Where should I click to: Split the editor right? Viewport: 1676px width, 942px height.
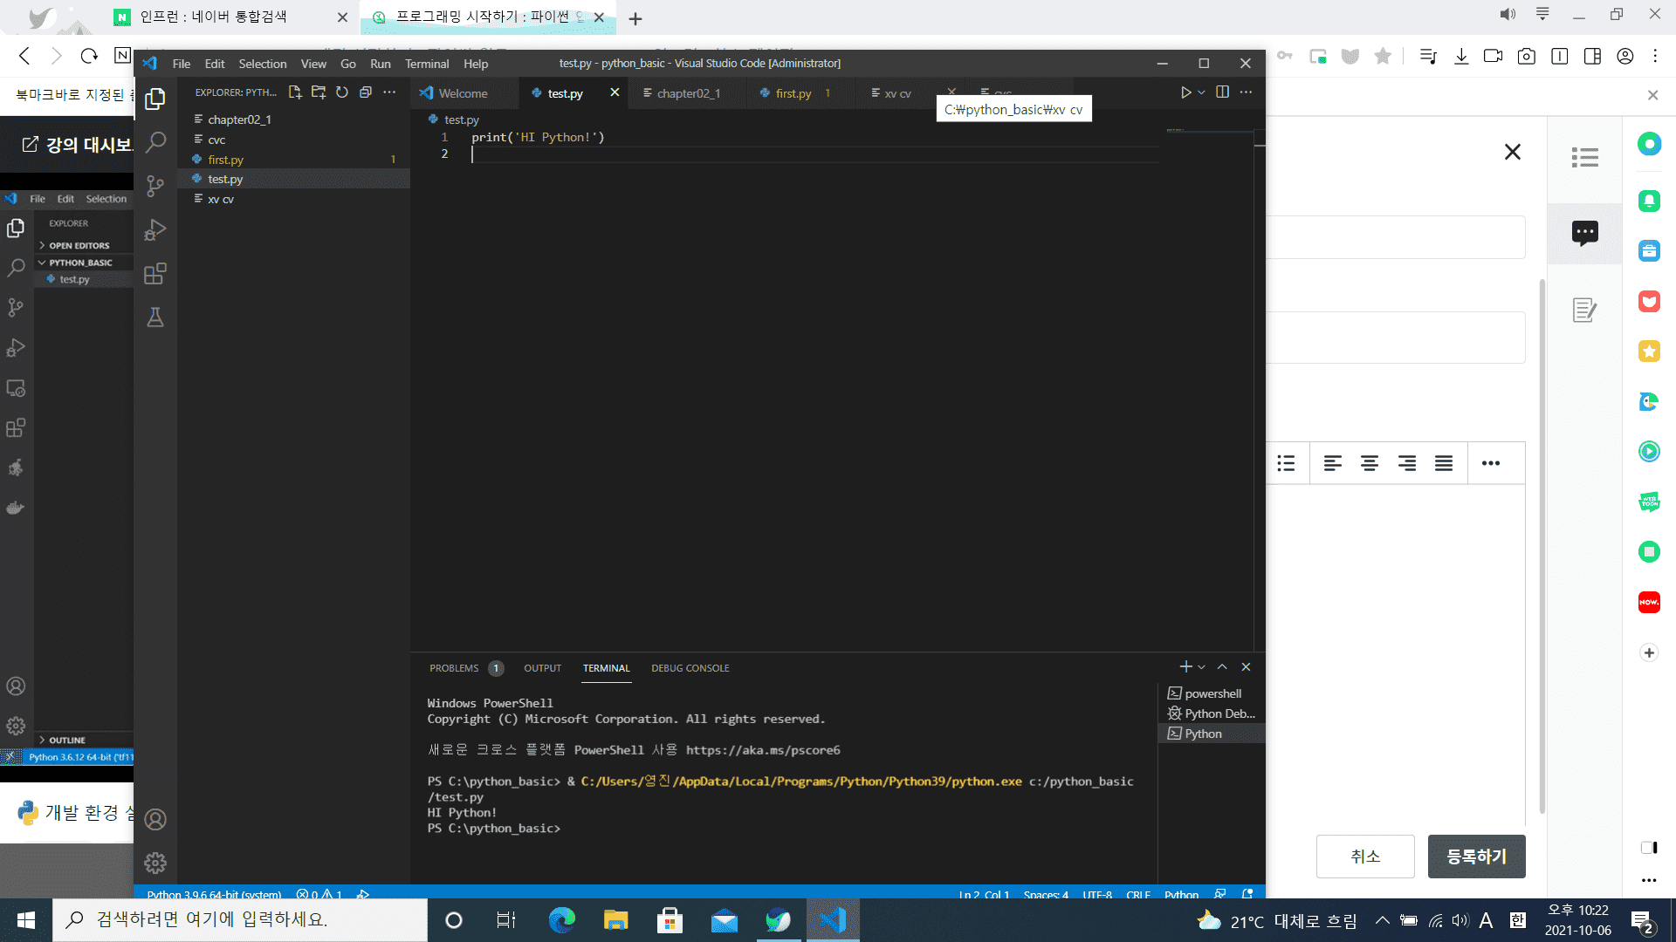(1222, 92)
